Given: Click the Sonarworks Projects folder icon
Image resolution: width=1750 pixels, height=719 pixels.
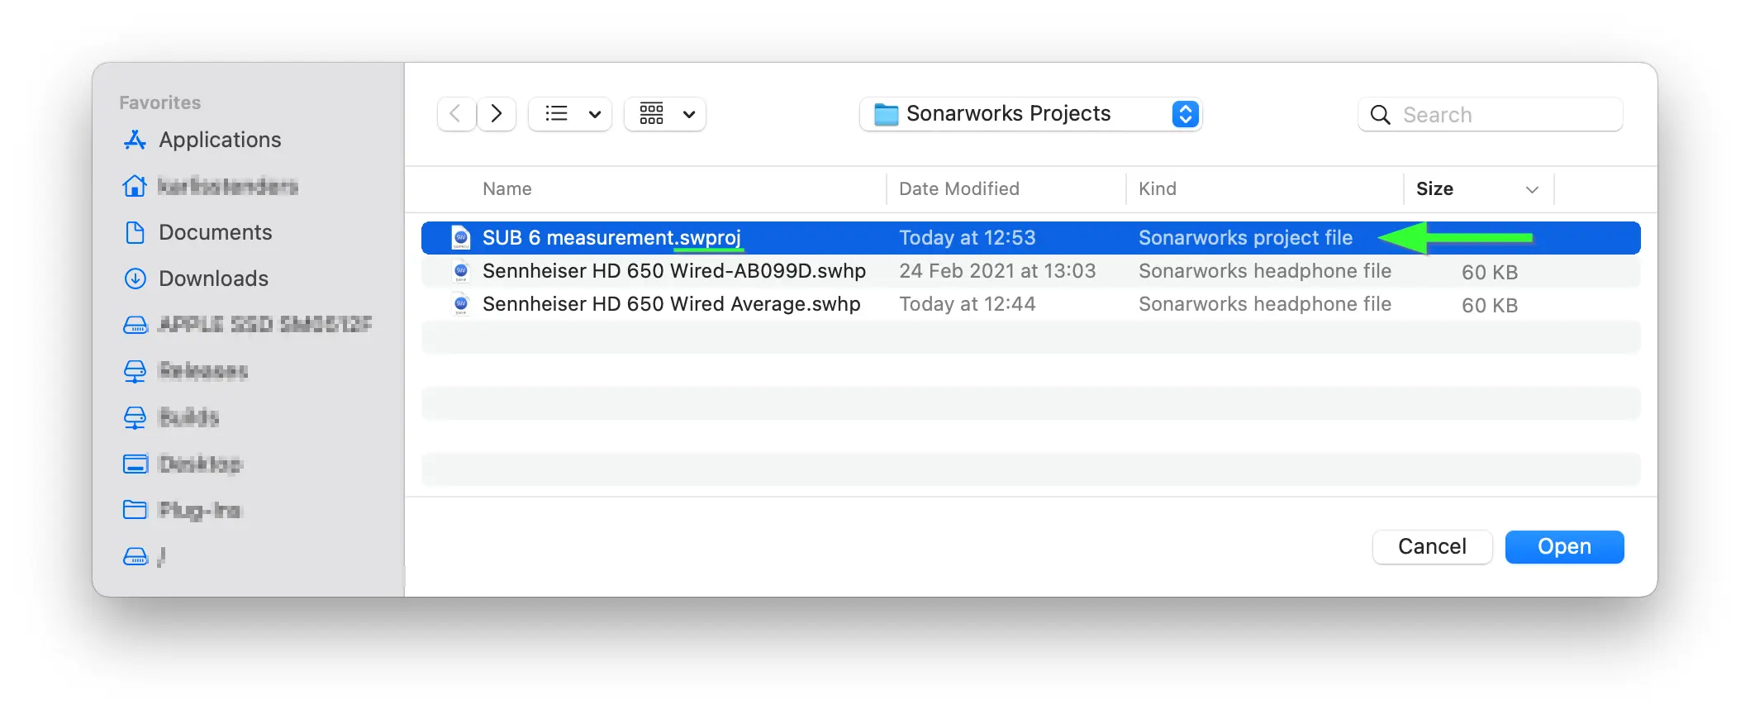Looking at the screenshot, I should click(x=886, y=114).
